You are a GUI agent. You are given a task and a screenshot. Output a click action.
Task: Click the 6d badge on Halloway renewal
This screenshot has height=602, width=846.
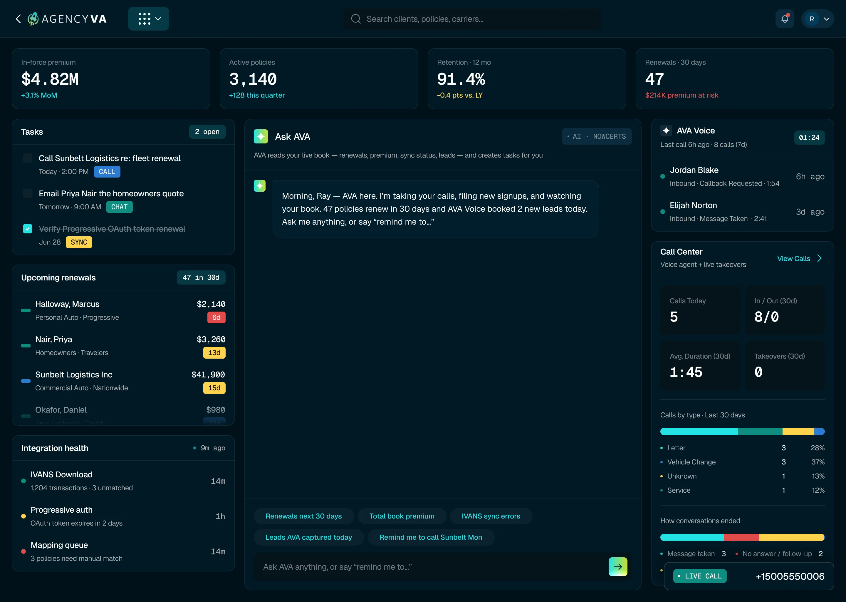216,317
